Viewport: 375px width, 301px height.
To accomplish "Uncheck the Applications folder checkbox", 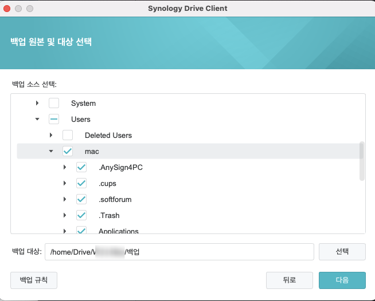I will click(x=81, y=230).
